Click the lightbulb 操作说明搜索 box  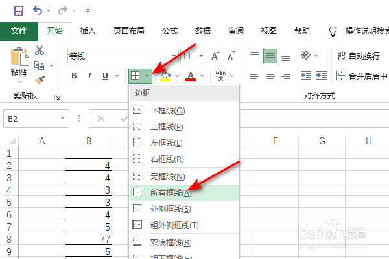point(359,31)
